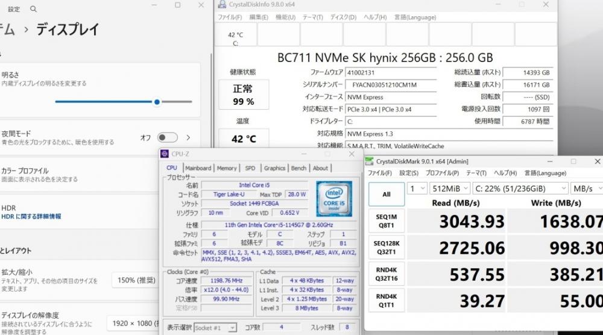This screenshot has height=335, width=603.
Task: Switch to the Memory tab in CPU-Z
Action: [x=227, y=168]
